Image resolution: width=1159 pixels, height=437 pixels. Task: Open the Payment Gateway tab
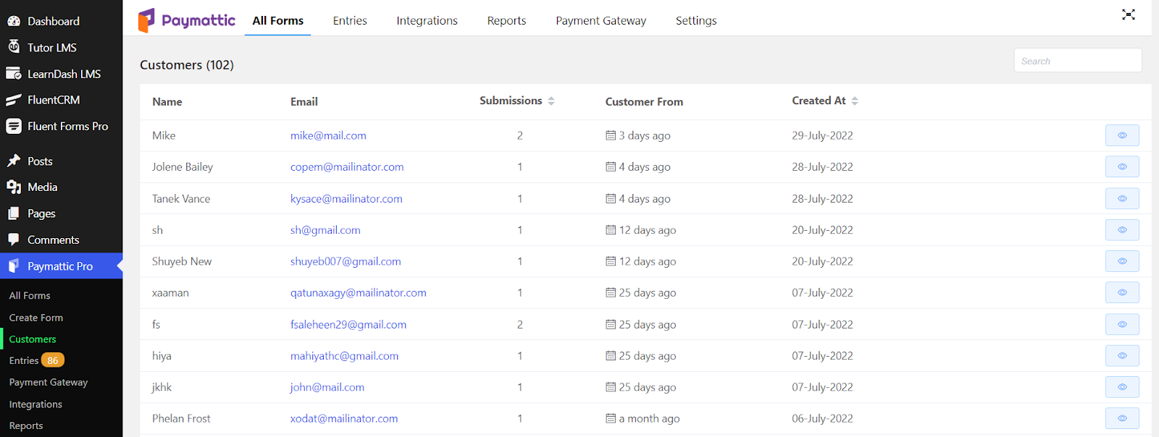pyautogui.click(x=601, y=21)
